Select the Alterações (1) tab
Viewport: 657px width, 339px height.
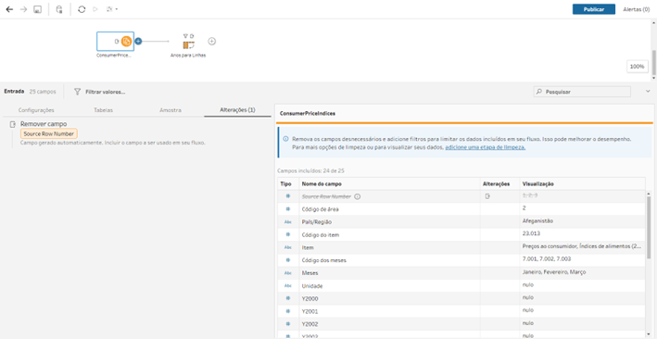click(237, 110)
